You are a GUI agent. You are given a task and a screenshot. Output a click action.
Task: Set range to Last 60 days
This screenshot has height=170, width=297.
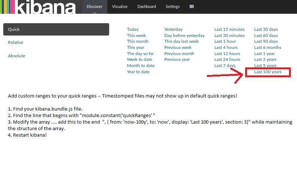point(266,36)
